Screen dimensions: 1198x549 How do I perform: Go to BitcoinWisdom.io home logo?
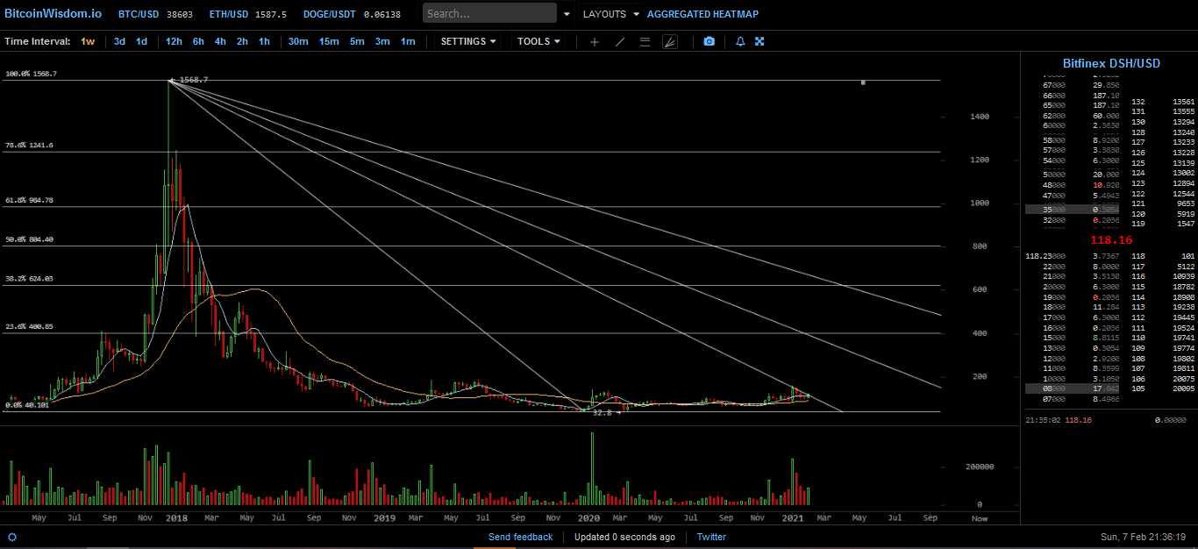tap(53, 13)
